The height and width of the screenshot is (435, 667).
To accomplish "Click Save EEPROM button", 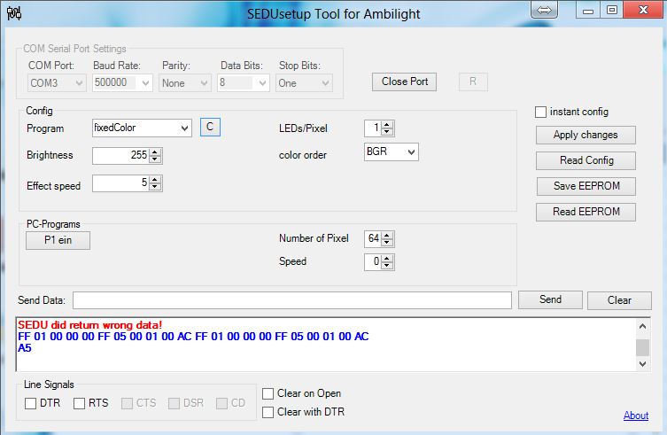I will [x=586, y=186].
